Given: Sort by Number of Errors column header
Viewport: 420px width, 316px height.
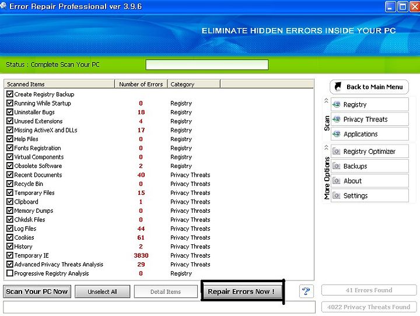Looking at the screenshot, I should pyautogui.click(x=141, y=84).
